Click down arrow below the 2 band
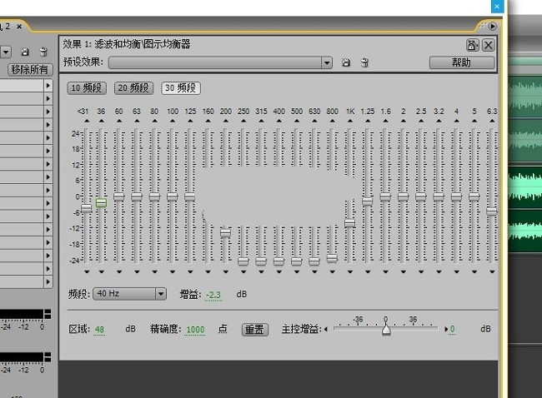The height and width of the screenshot is (398, 542). tap(403, 272)
